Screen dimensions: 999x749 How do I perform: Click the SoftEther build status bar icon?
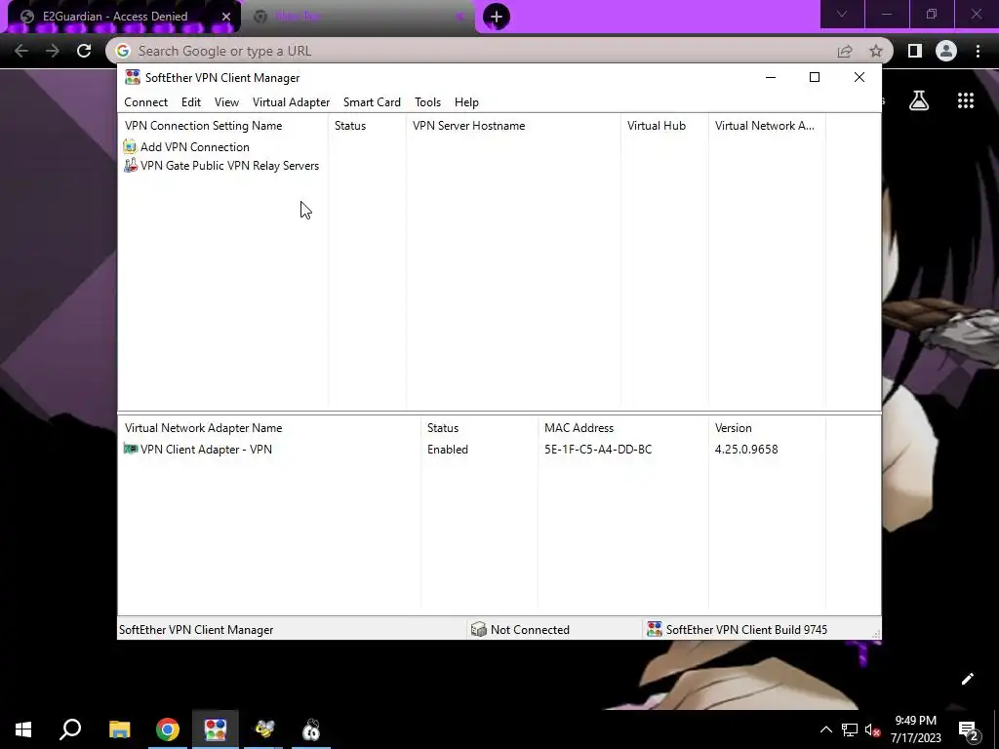655,629
